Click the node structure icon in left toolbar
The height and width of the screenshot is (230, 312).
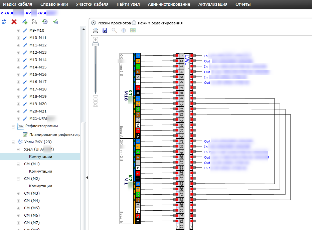[35, 22]
